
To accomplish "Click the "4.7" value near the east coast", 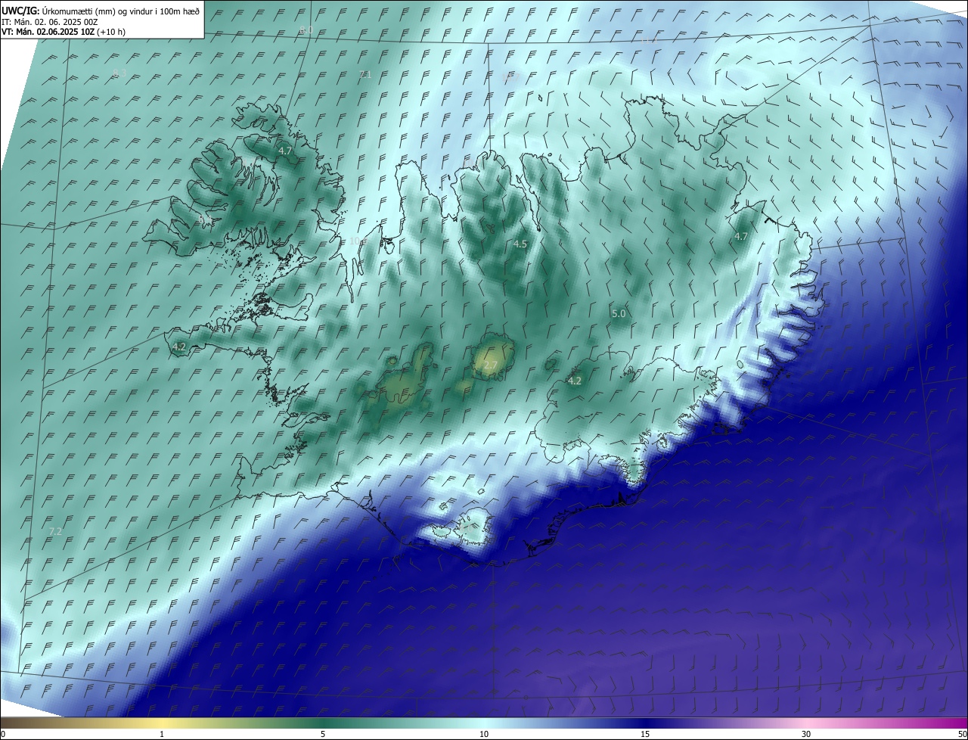I will [x=741, y=237].
